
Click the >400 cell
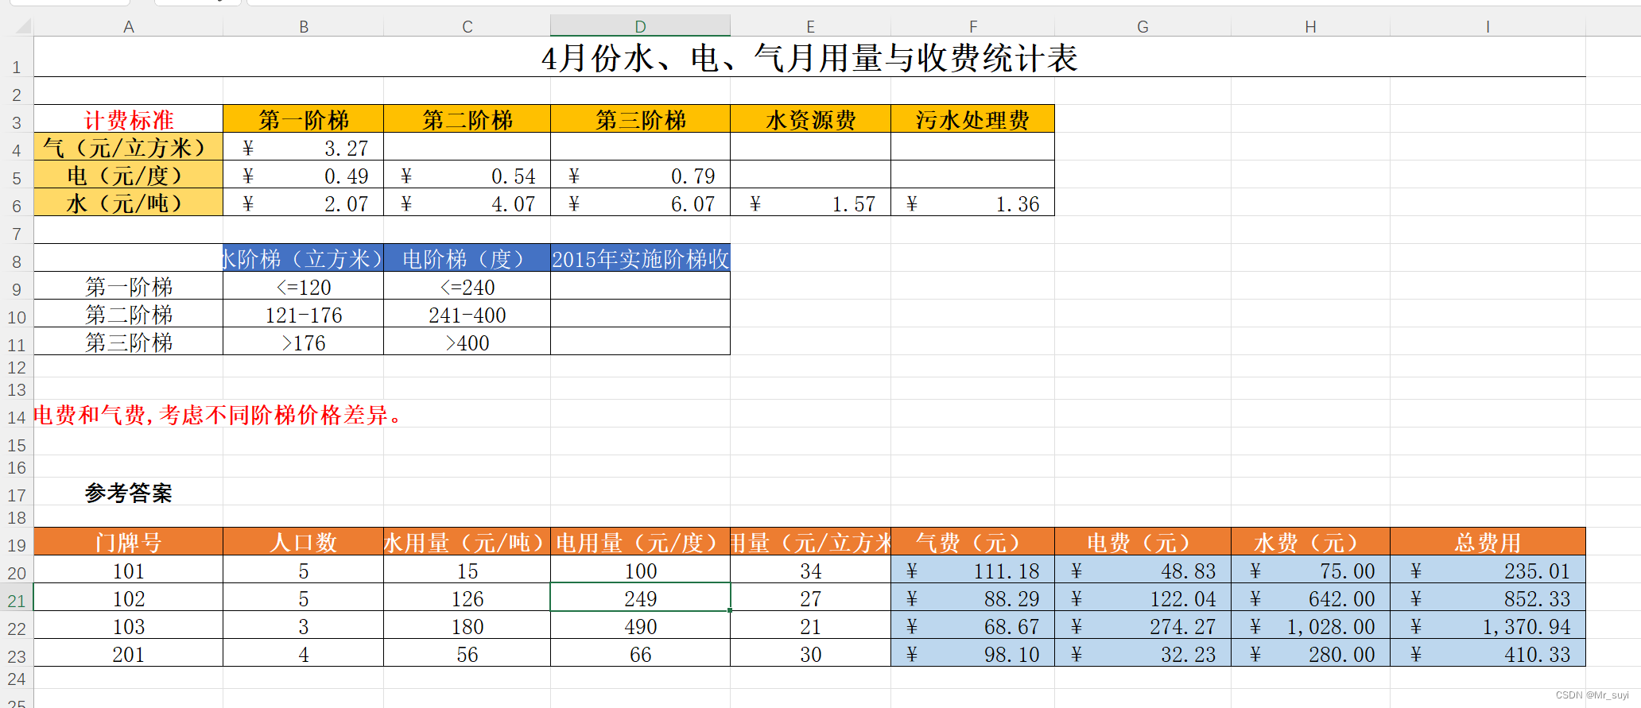click(467, 342)
